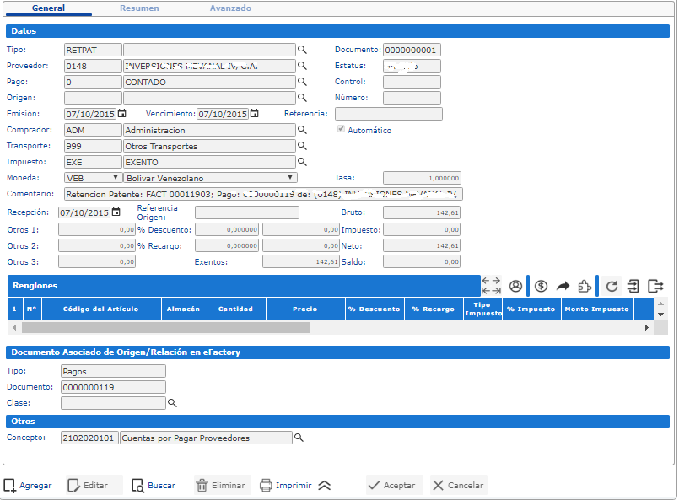Click the search icon next to Concepto
The height and width of the screenshot is (500, 679).
(x=298, y=438)
